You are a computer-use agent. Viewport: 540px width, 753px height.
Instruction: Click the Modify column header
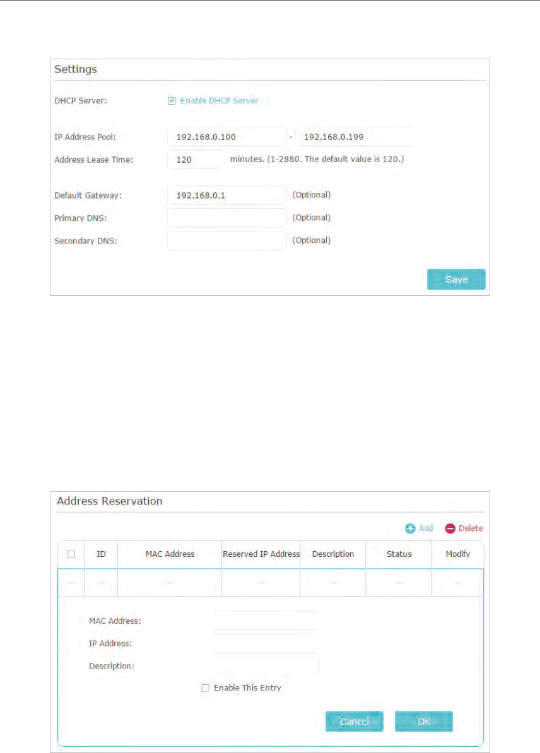point(457,554)
